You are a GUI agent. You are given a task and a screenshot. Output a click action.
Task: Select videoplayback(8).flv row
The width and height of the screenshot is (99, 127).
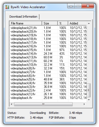pyautogui.click(x=48, y=68)
